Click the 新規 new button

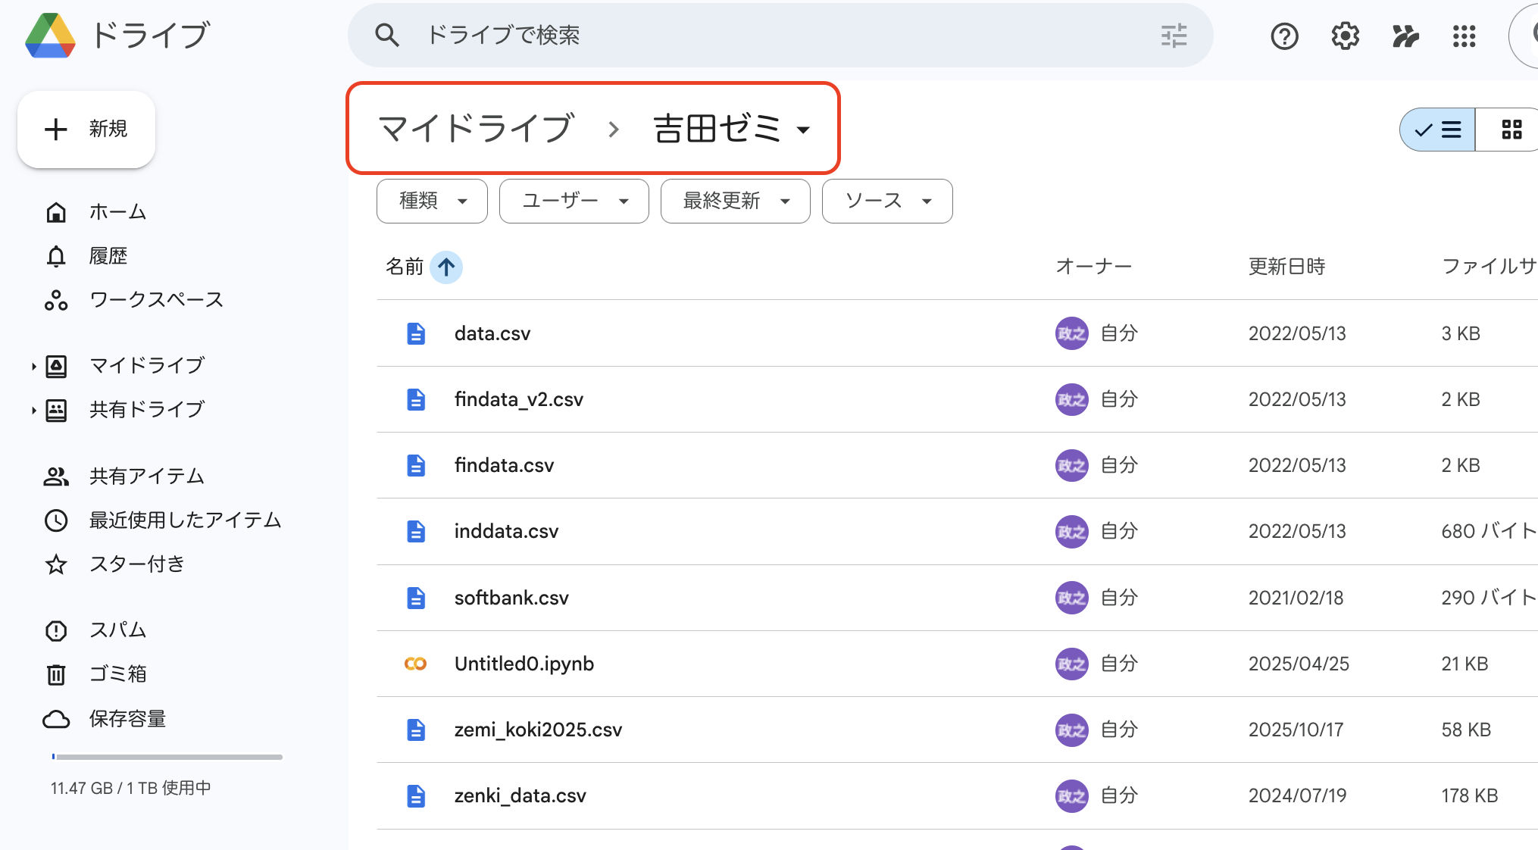[86, 130]
